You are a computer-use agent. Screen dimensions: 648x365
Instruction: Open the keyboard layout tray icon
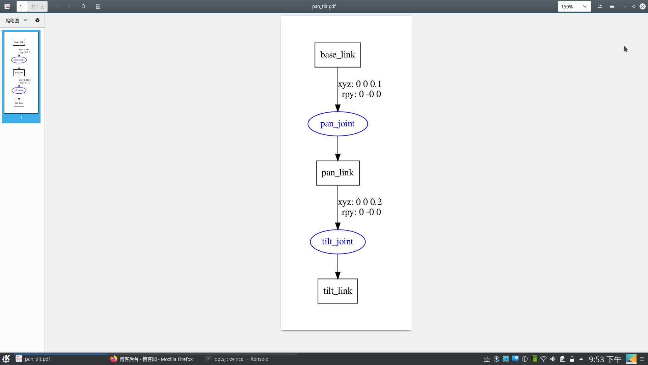487,359
